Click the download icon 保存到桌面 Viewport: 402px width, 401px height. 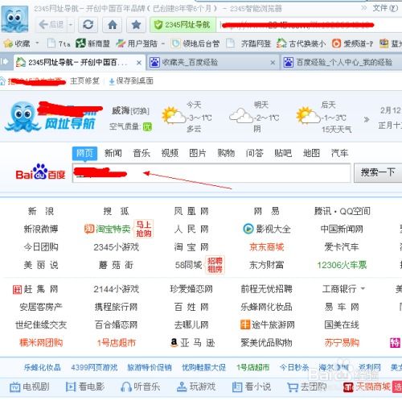click(112, 81)
